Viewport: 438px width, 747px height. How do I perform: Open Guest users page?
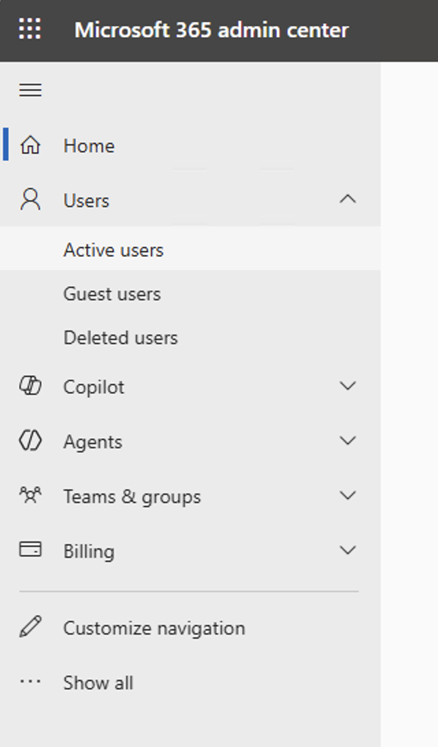click(112, 294)
